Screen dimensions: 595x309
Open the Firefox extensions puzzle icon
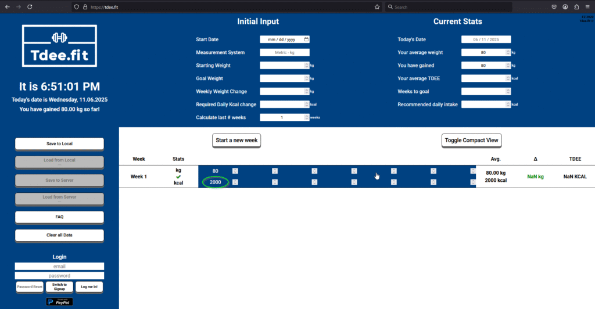coord(576,7)
